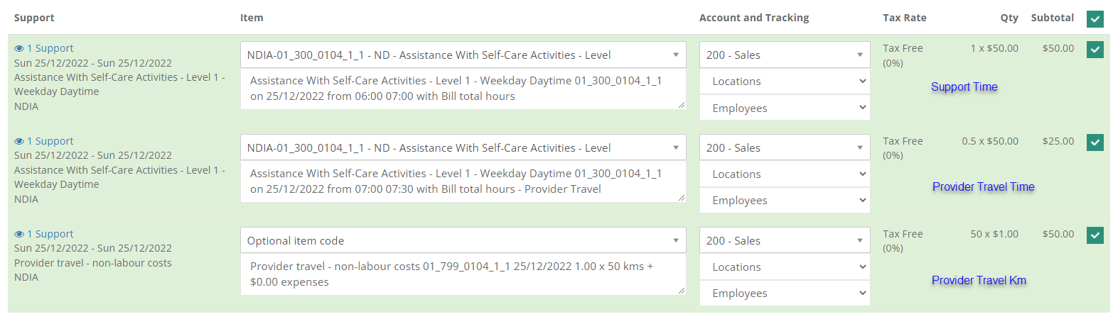Uncheck the $25.00 Provider Travel Time checkbox

(1095, 142)
